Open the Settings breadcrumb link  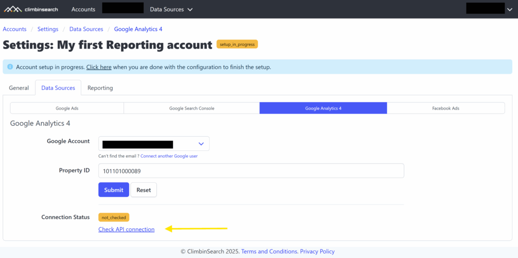click(x=48, y=29)
